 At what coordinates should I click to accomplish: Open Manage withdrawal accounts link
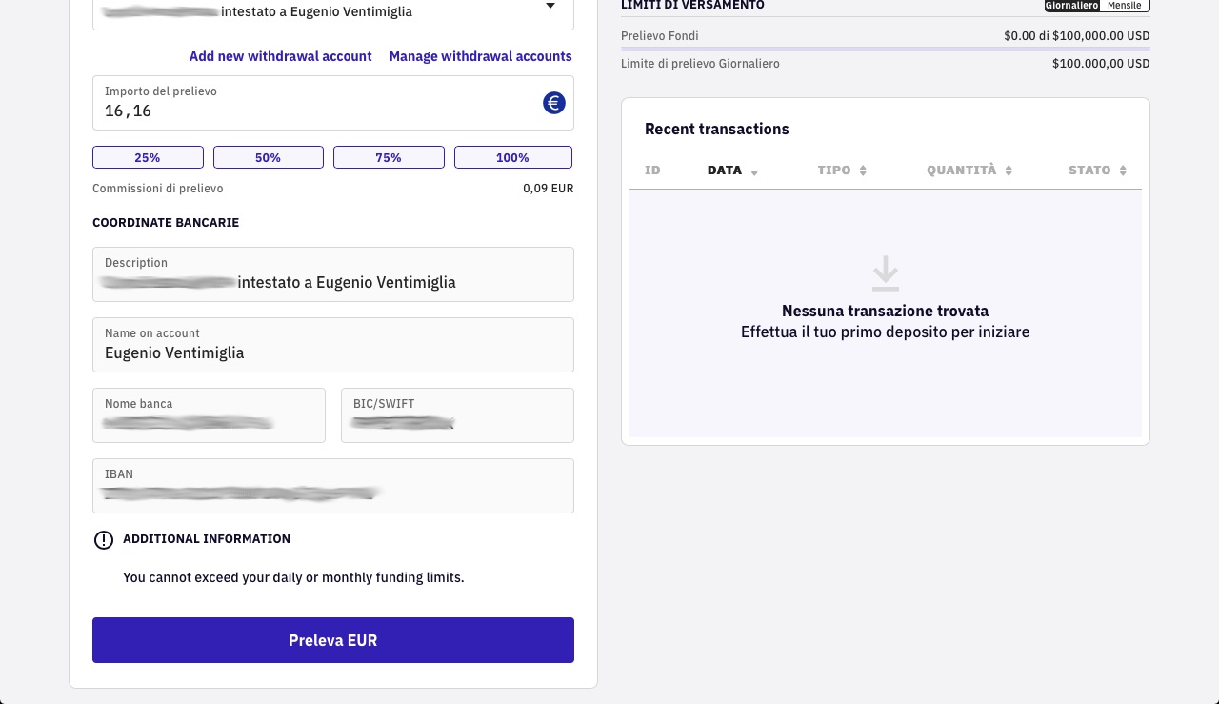pos(481,56)
